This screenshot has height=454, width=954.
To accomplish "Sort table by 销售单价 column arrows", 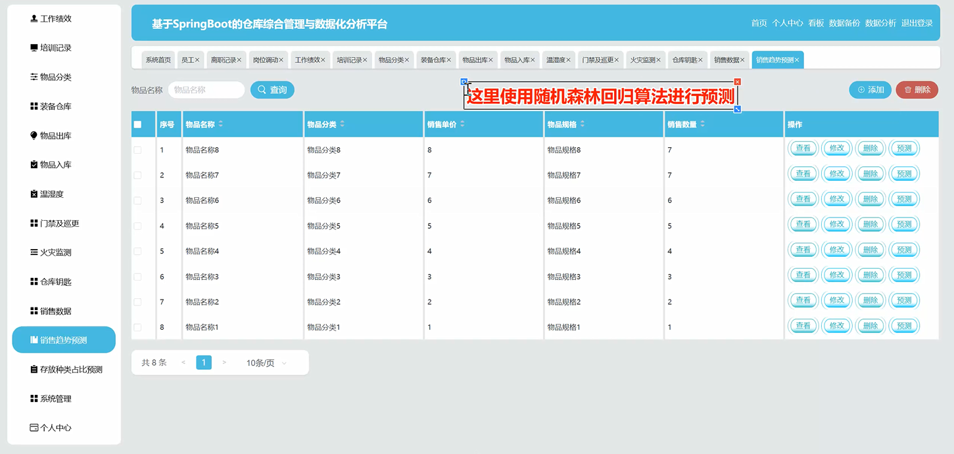I will click(462, 124).
